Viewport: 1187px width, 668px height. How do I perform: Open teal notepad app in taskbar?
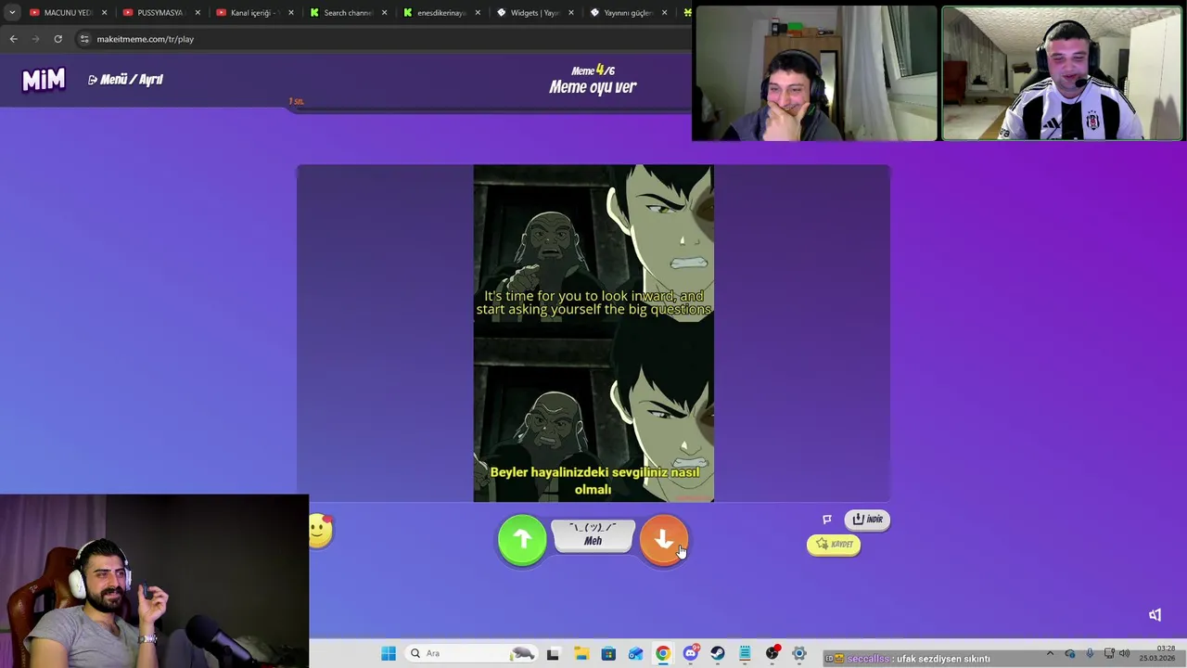click(745, 653)
